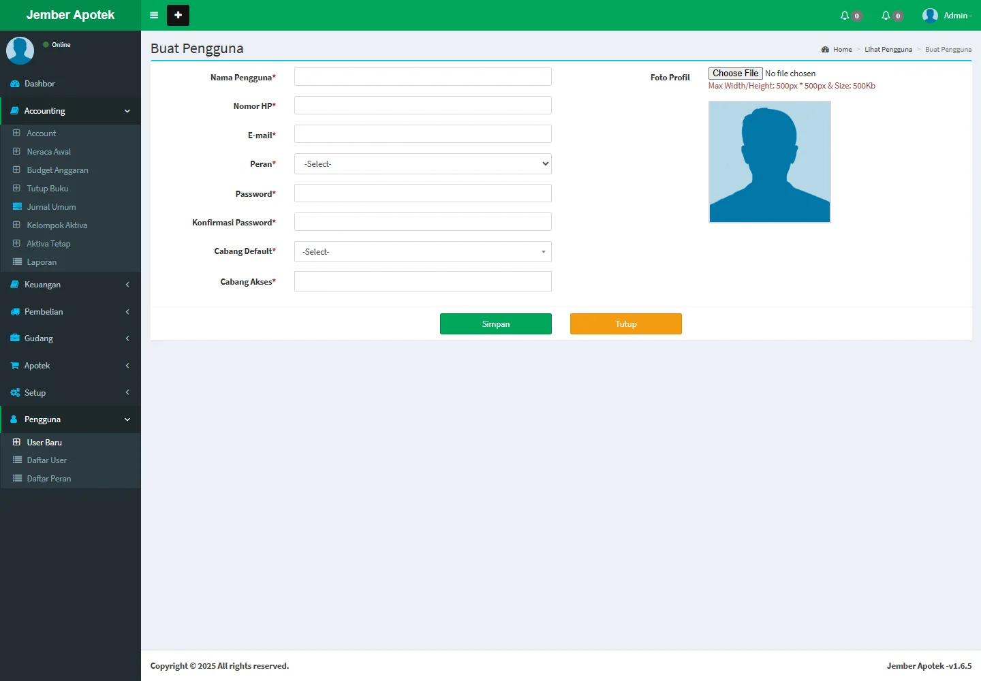Follow the Lihat Pengguna breadcrumb link

pyautogui.click(x=888, y=50)
